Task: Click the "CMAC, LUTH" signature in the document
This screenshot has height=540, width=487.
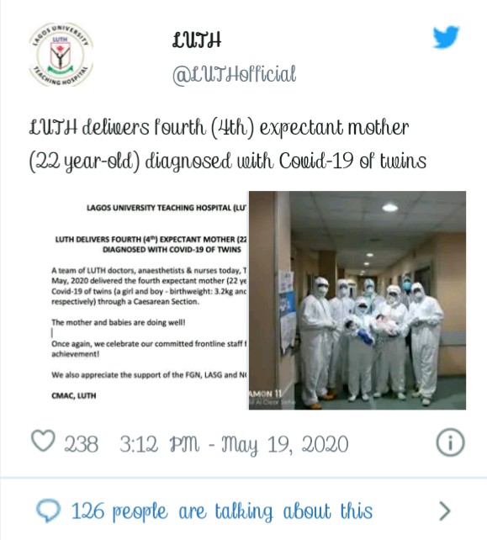Action: pyautogui.click(x=74, y=395)
